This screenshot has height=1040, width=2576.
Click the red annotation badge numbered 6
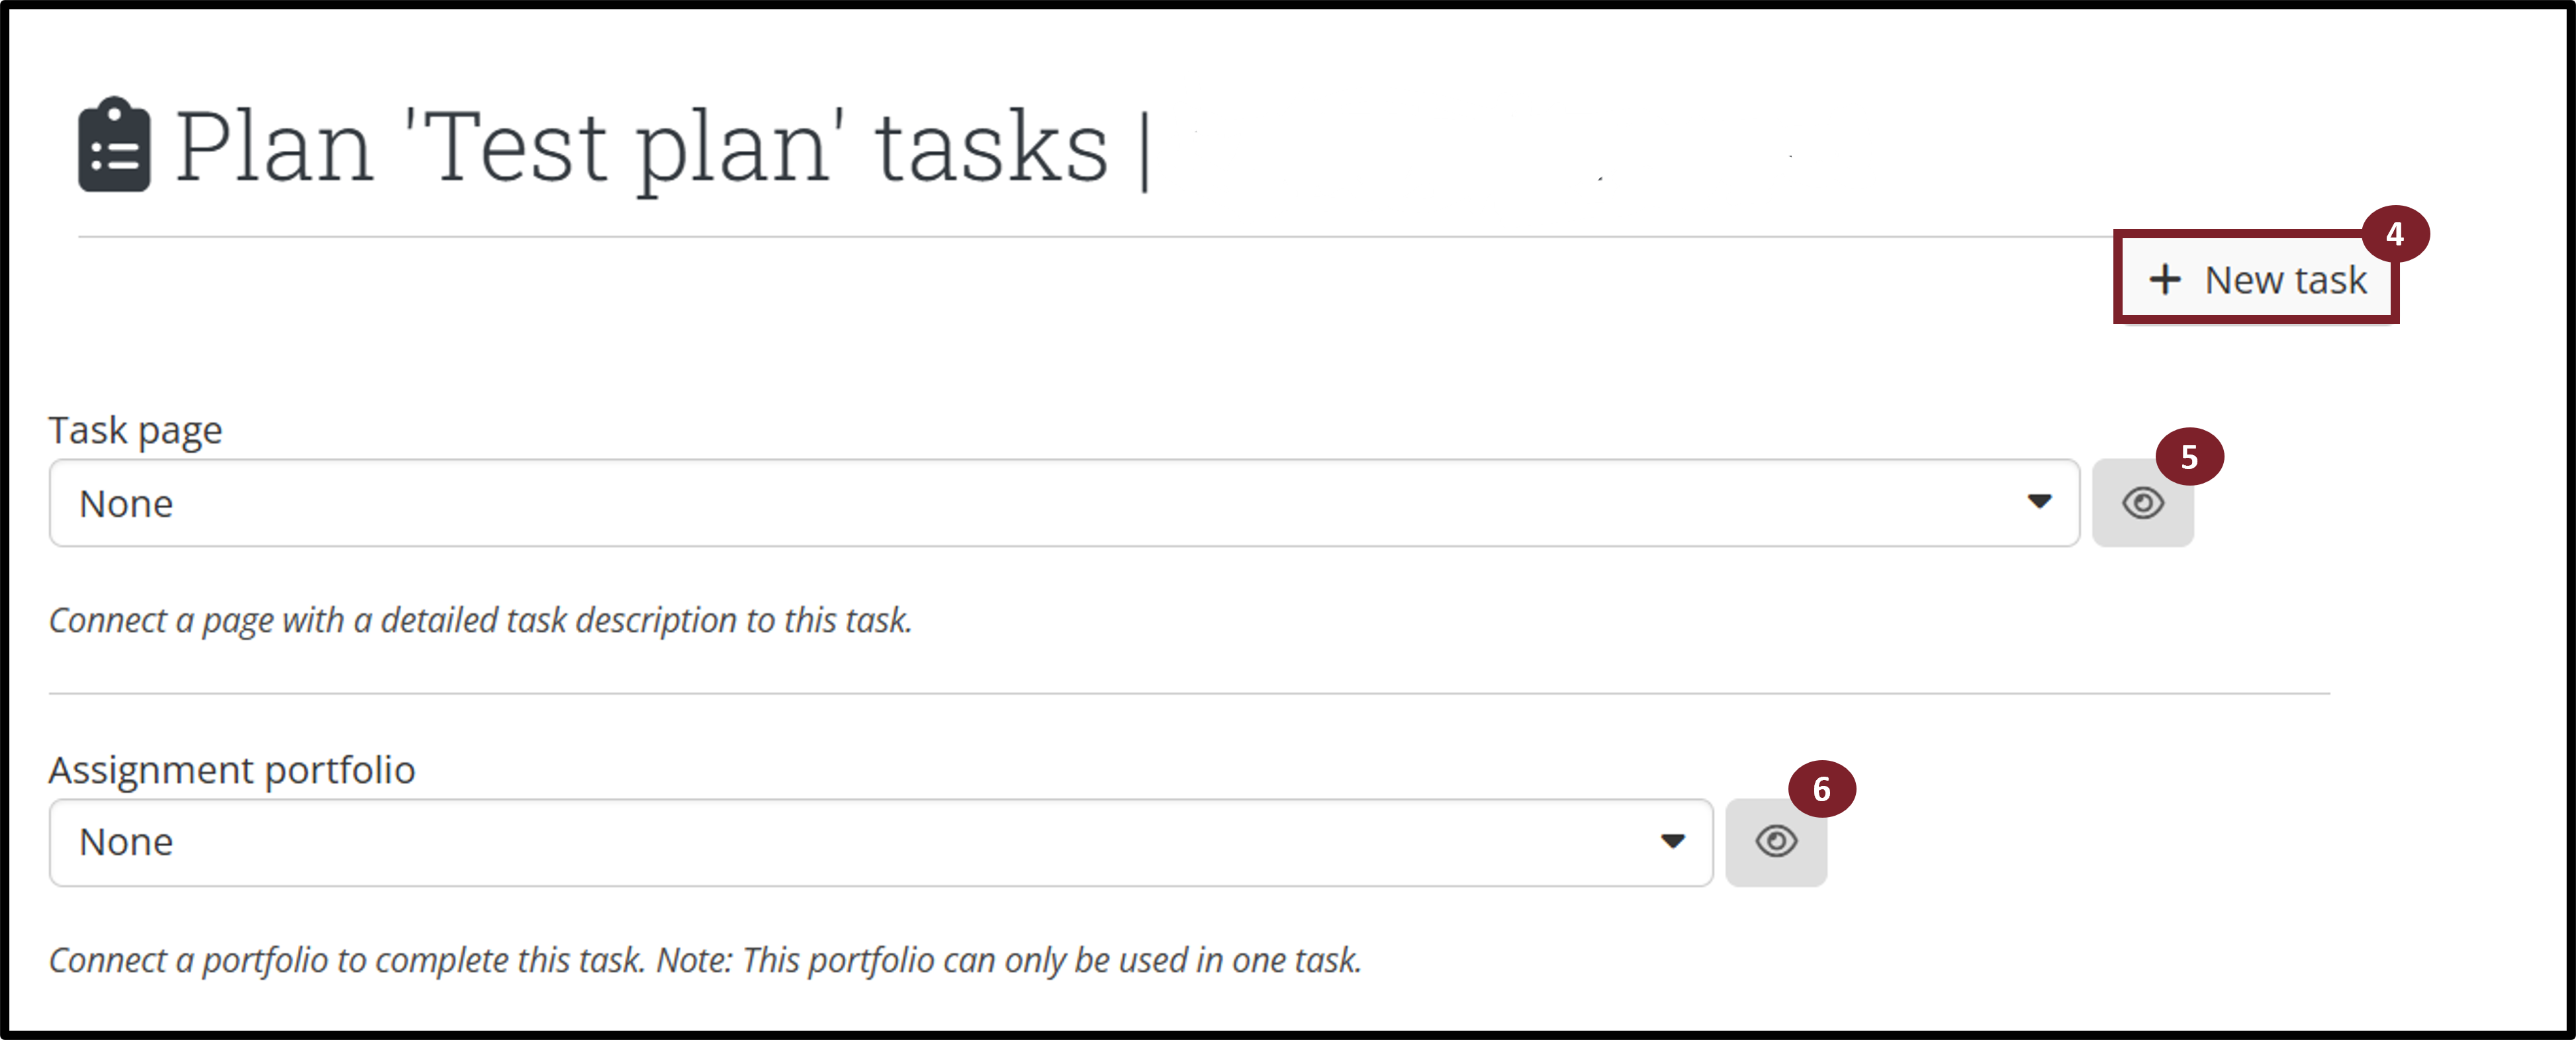click(x=1821, y=789)
